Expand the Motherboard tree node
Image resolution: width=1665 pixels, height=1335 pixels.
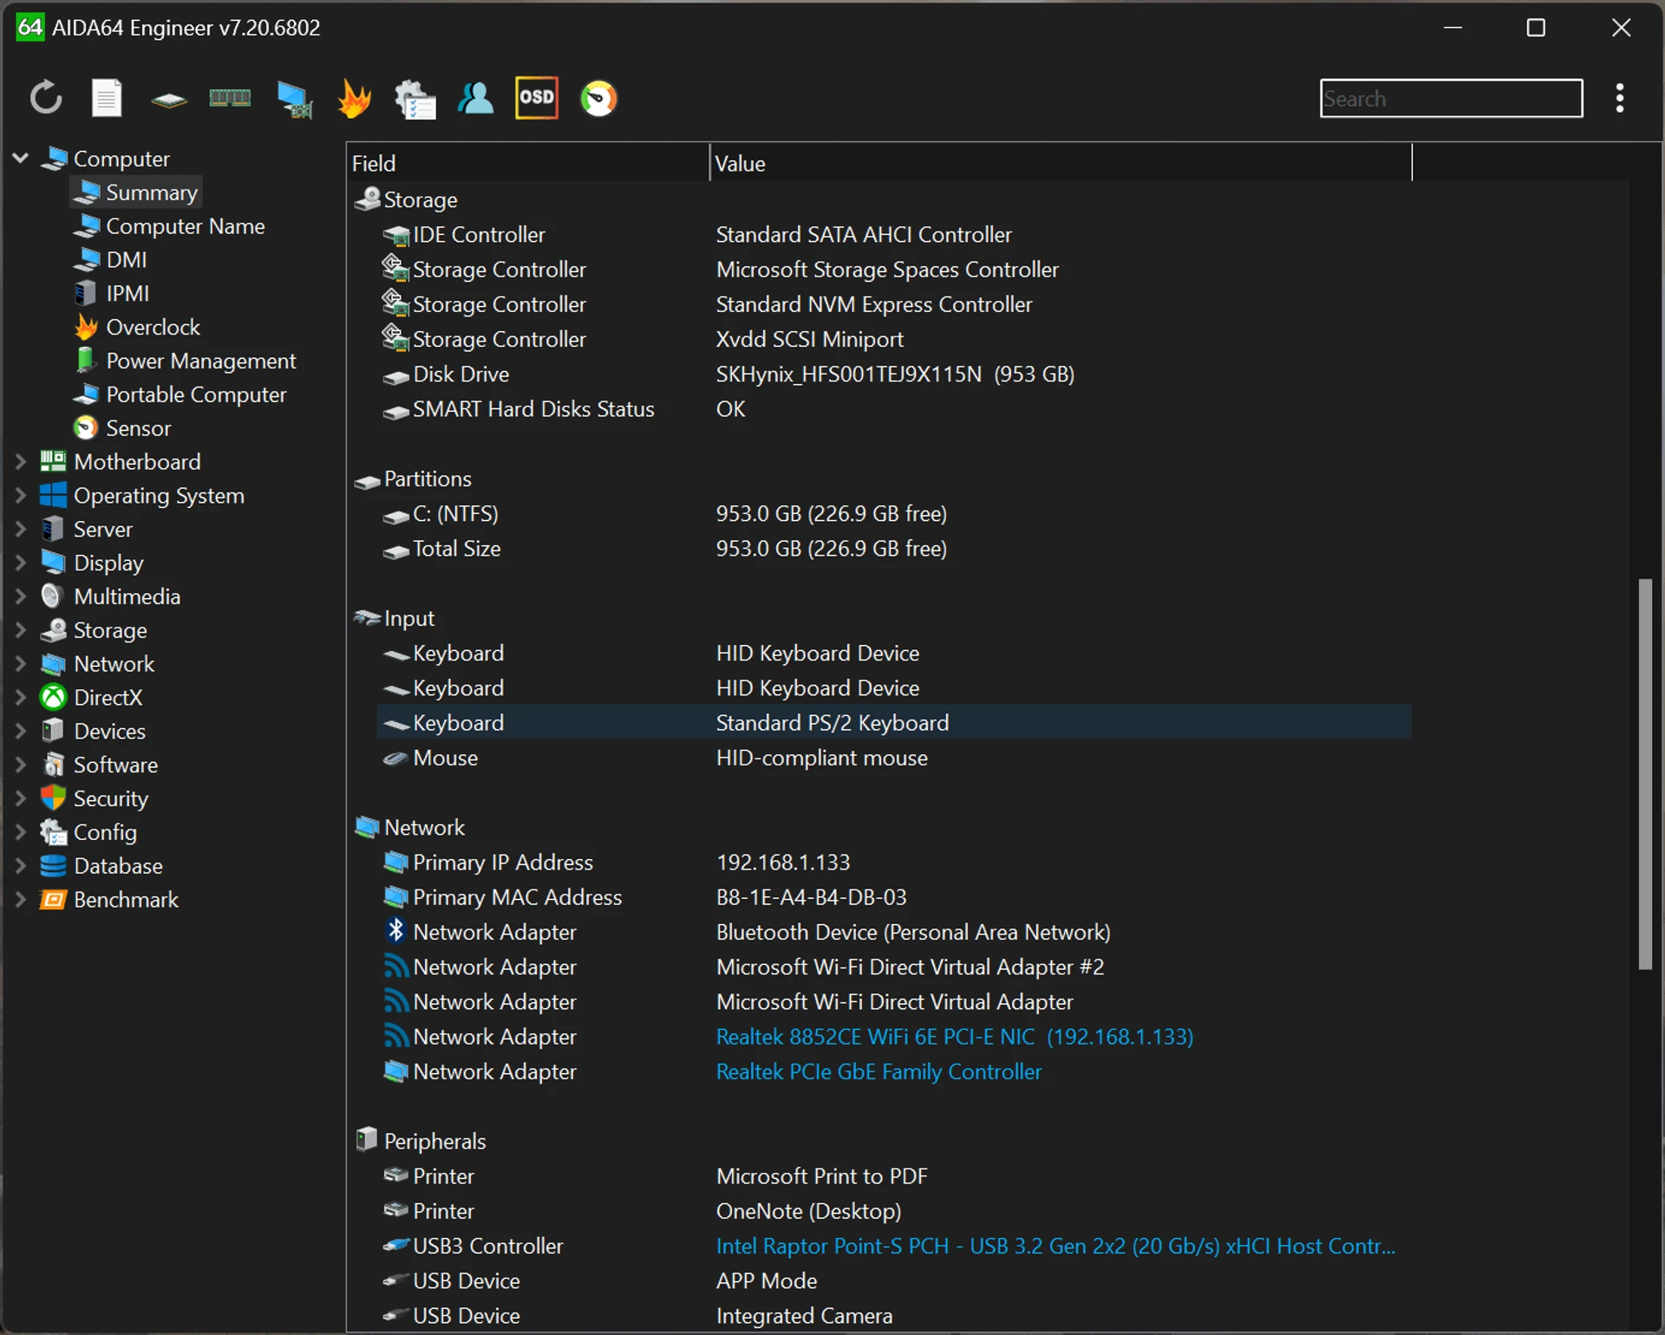21,462
